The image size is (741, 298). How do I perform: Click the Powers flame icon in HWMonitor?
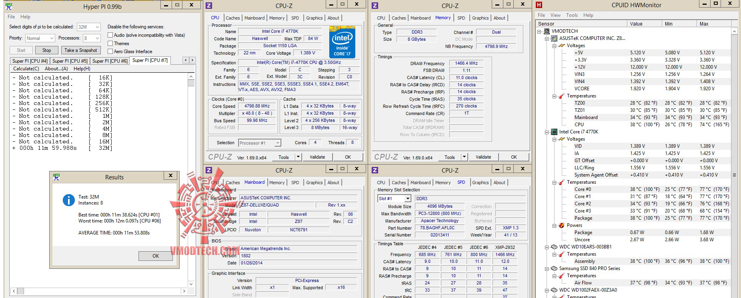tap(561, 225)
